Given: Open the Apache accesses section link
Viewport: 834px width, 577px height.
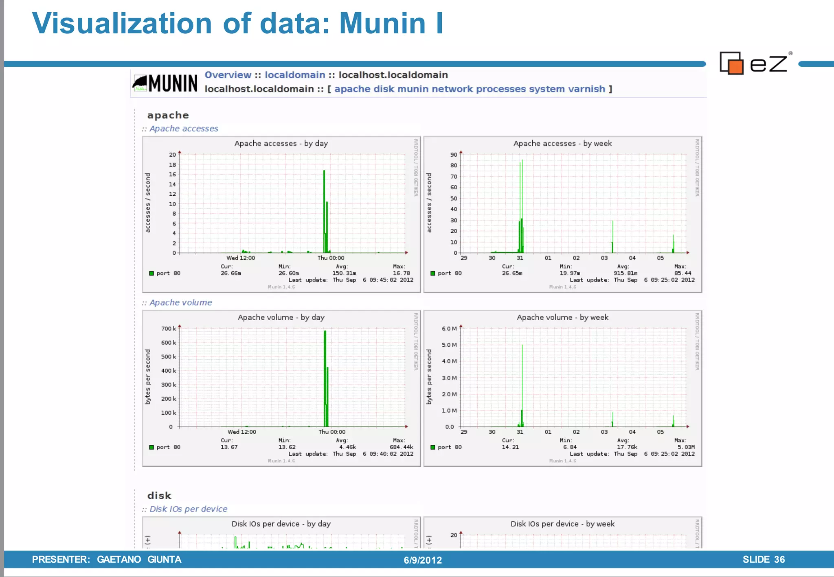Looking at the screenshot, I should point(184,129).
